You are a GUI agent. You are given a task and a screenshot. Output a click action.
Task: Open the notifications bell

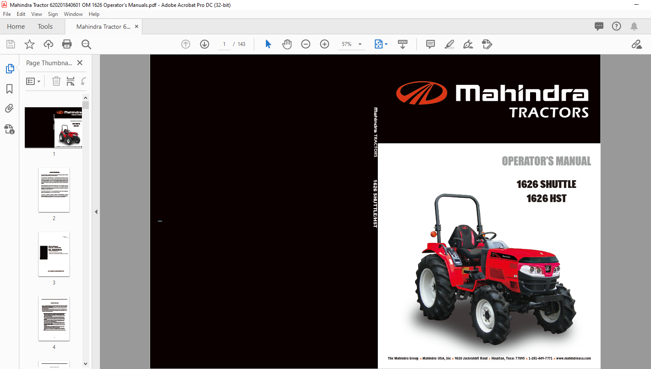pyautogui.click(x=634, y=26)
